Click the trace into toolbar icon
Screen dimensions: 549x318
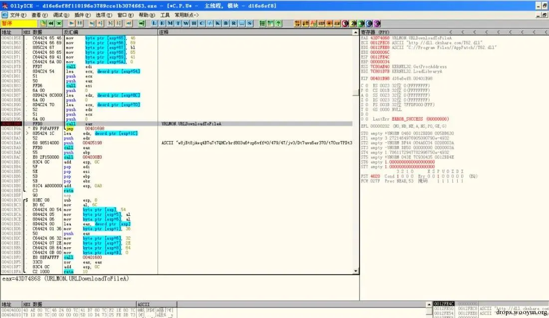tap(111, 23)
